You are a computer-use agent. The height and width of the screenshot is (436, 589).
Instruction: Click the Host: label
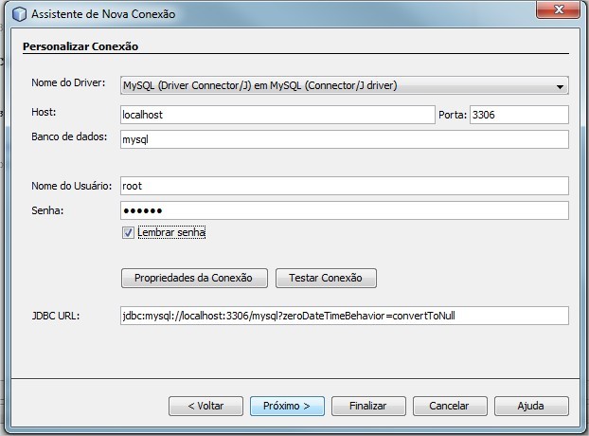click(44, 112)
